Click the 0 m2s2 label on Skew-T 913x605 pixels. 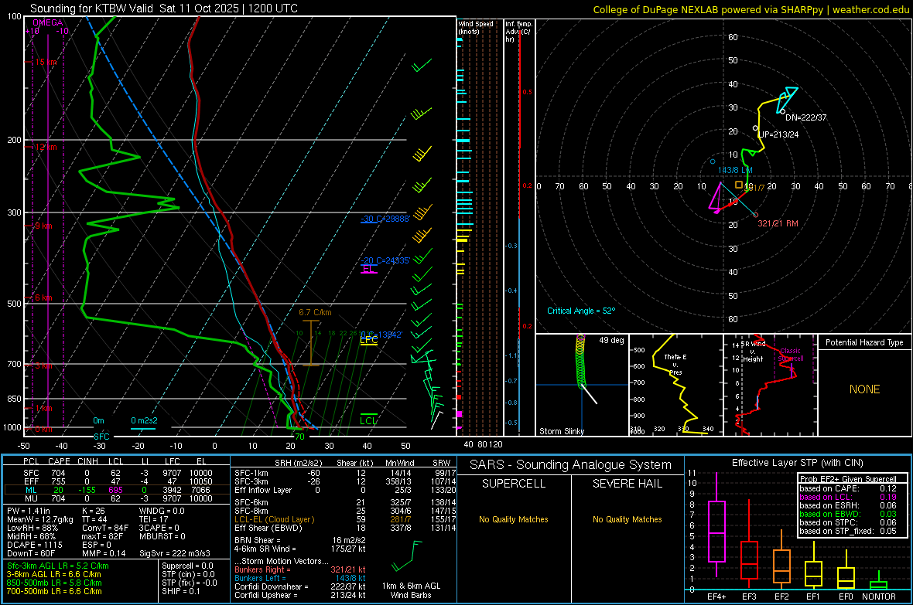coord(144,420)
